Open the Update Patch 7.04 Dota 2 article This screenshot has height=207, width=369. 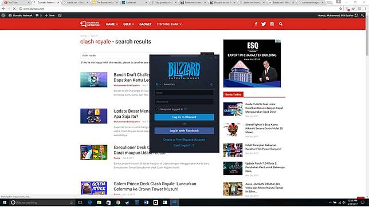(x=265, y=167)
